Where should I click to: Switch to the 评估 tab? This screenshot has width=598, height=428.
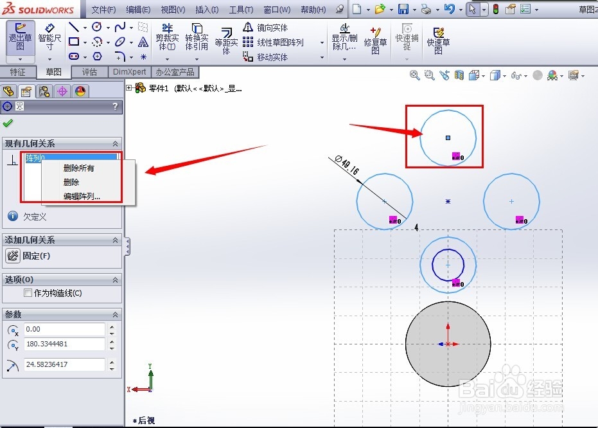90,72
